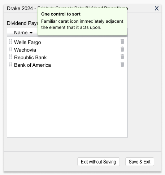The width and height of the screenshot is (165, 175).
Task: Click Exit without Saving button
Action: (x=99, y=162)
